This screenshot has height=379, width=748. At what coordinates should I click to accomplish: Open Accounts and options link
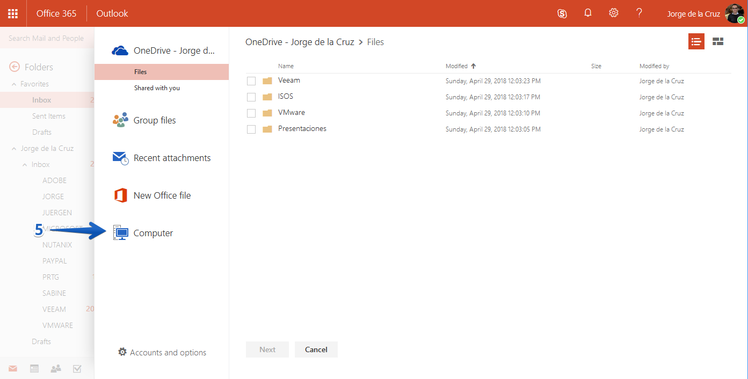pyautogui.click(x=162, y=352)
